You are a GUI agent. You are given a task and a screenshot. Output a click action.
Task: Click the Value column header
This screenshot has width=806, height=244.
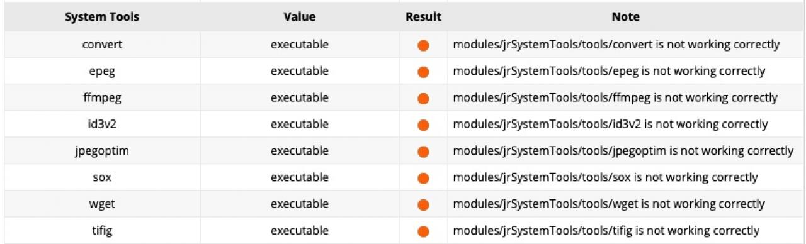[300, 17]
